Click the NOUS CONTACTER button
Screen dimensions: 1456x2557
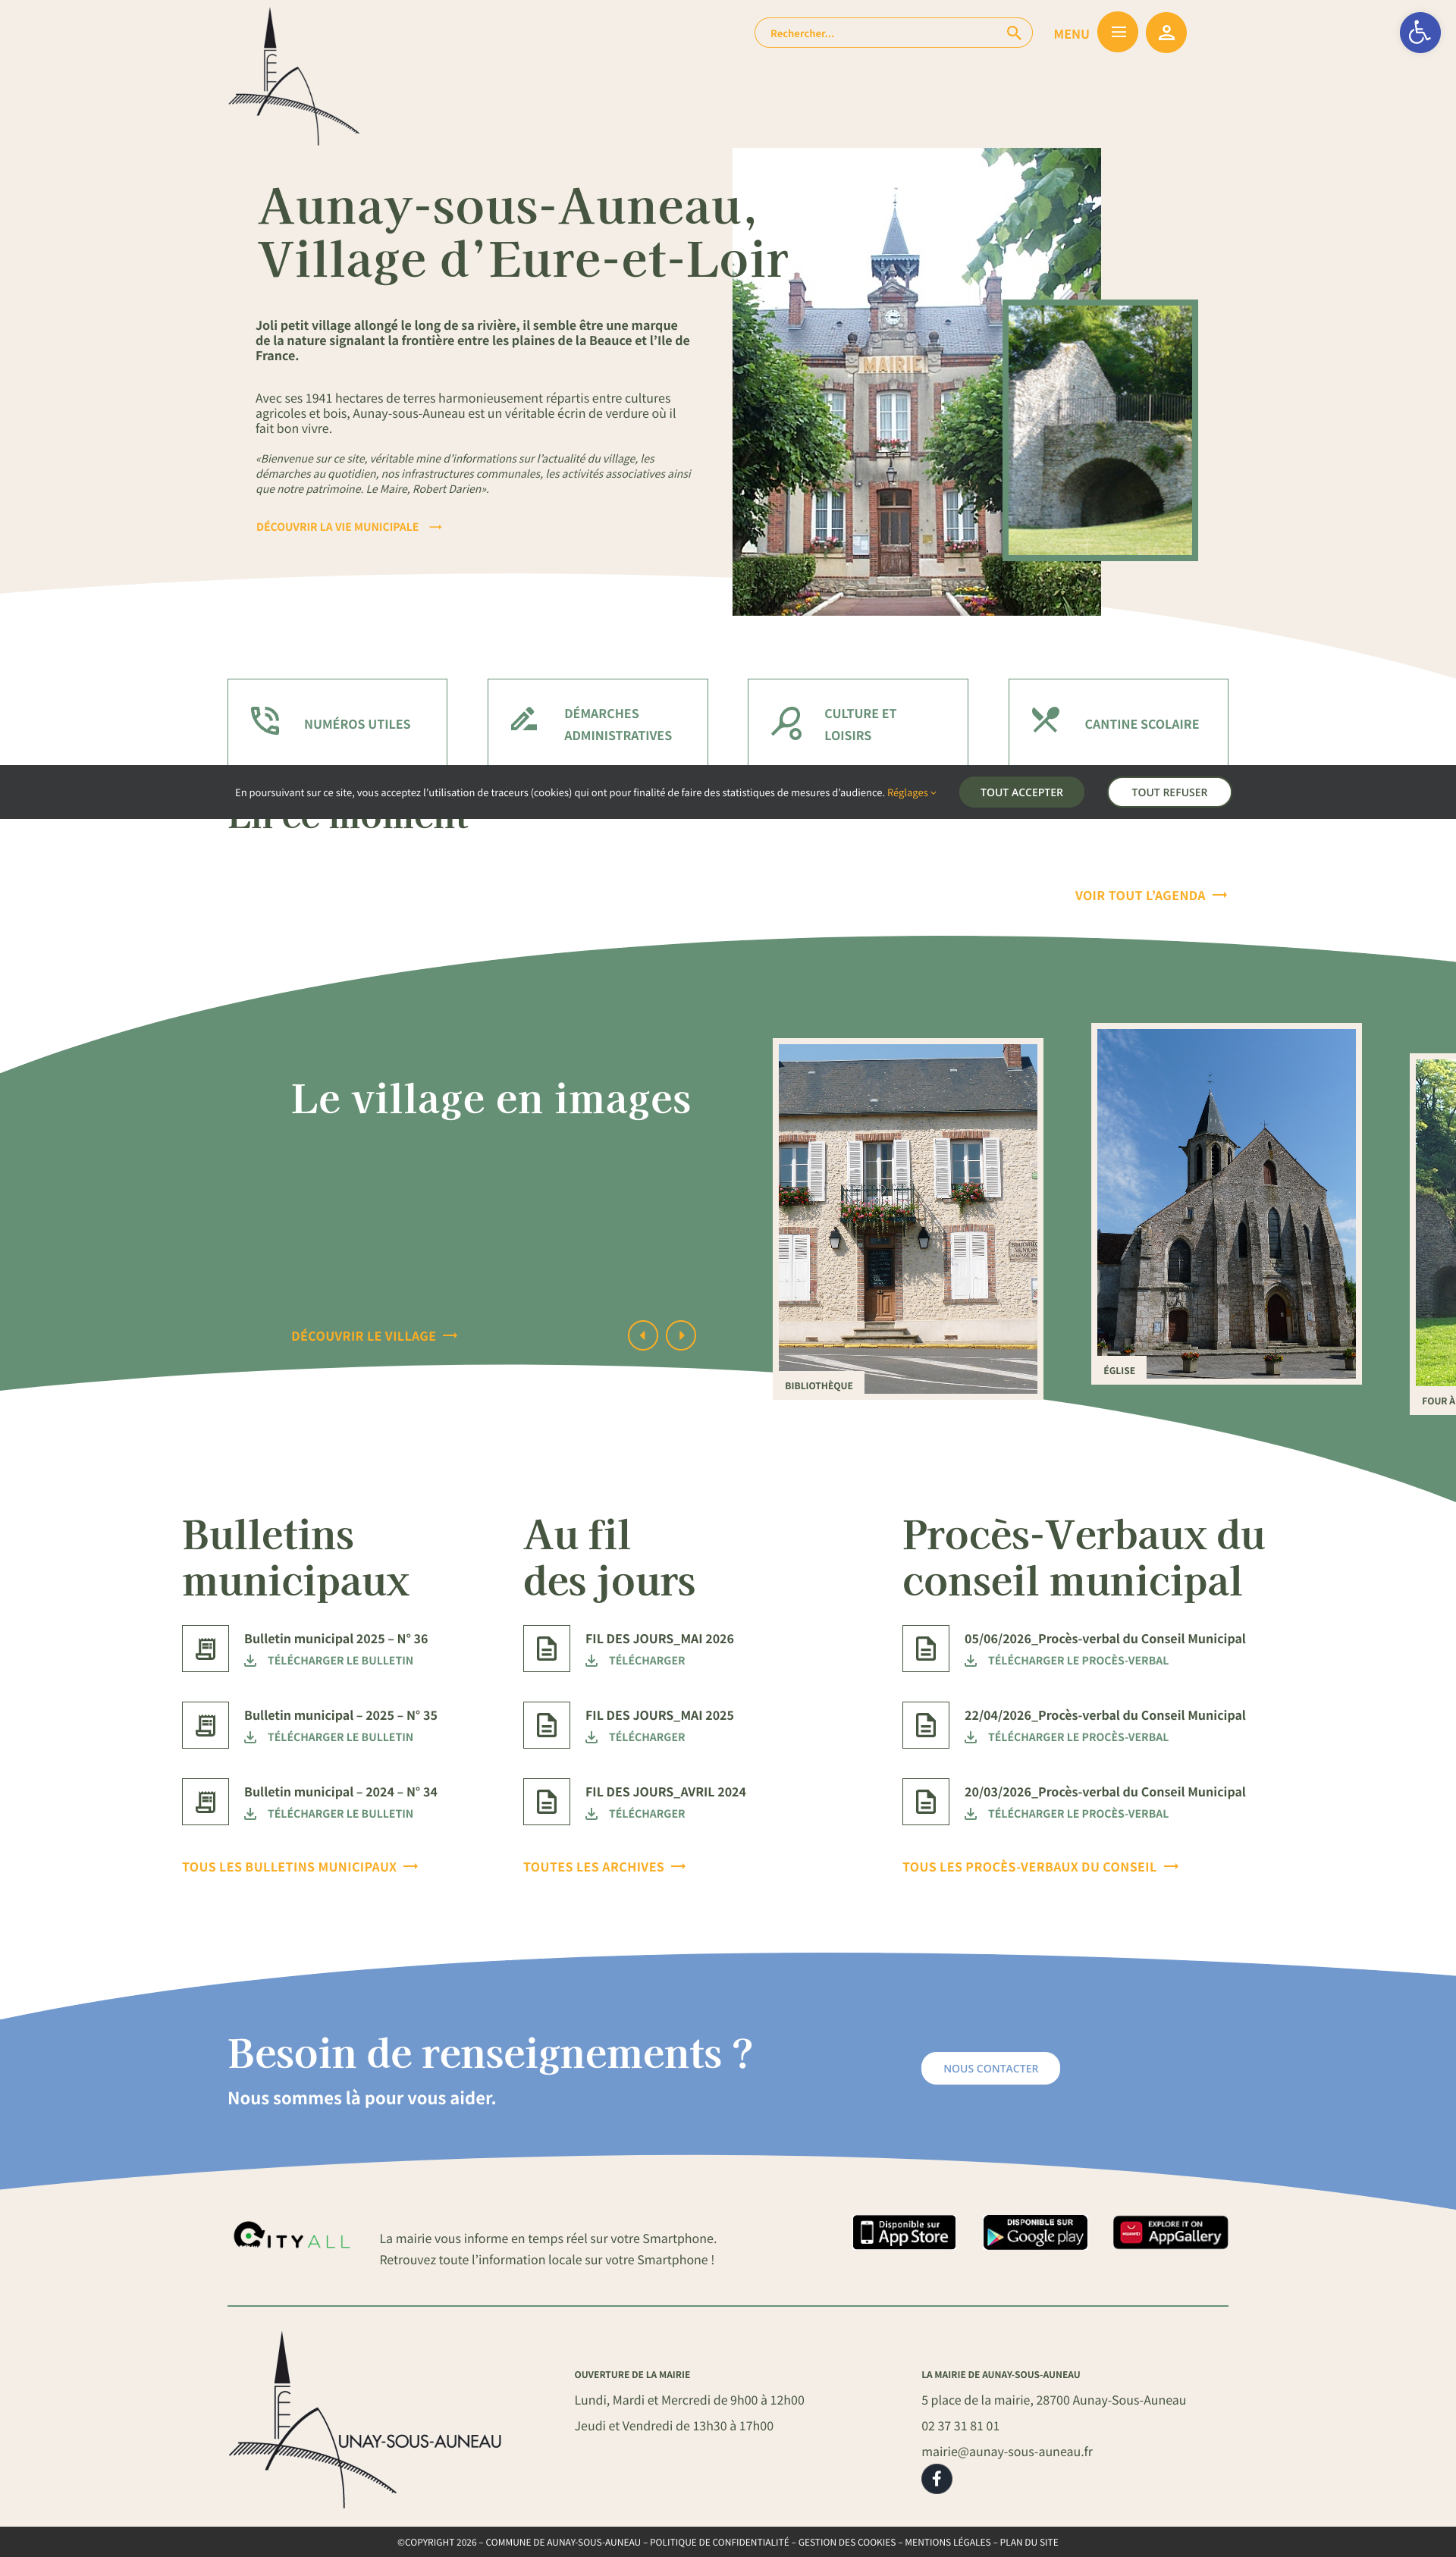pos(990,2068)
